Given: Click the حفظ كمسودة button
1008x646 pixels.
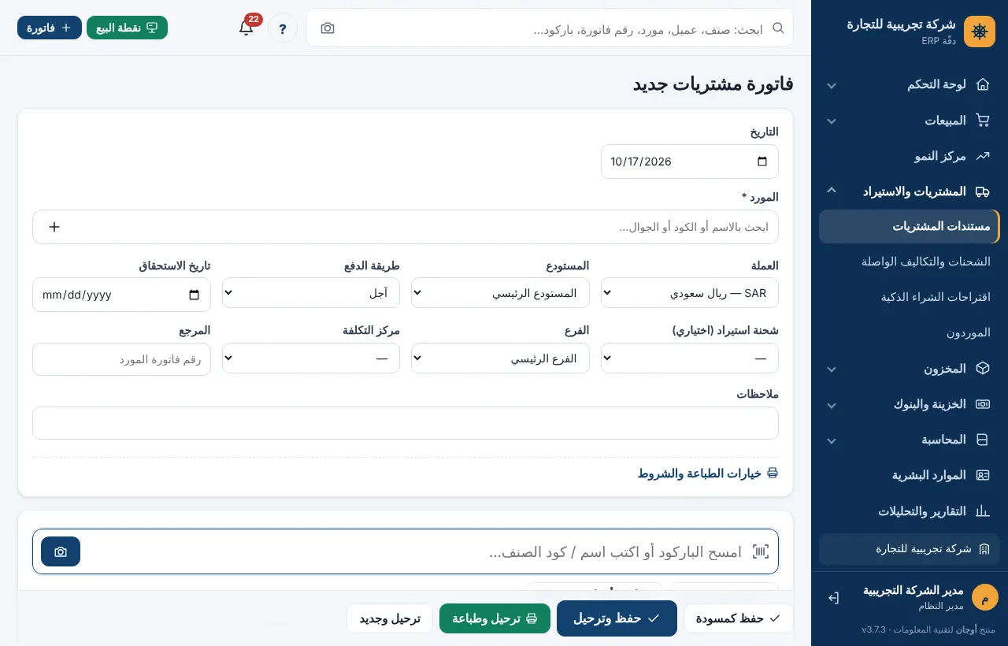Looking at the screenshot, I should [739, 618].
